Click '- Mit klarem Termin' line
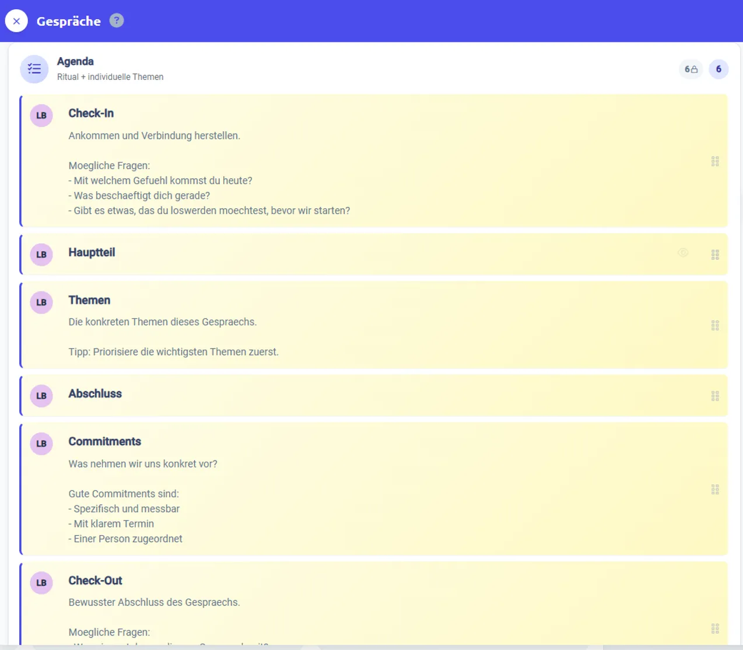 [x=111, y=524]
